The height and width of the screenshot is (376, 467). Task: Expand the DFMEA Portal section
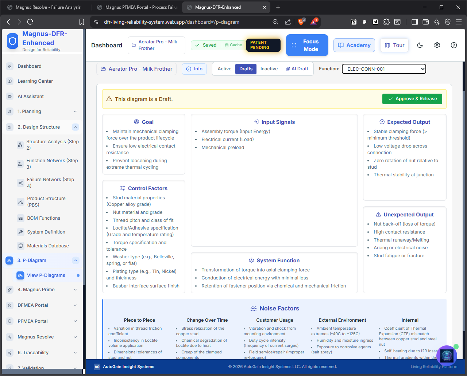75,305
